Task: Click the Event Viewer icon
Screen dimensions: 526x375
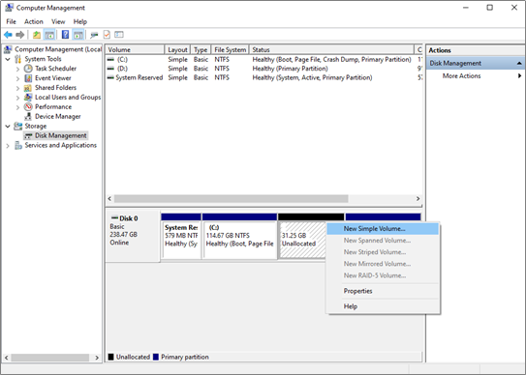Action: pos(28,78)
